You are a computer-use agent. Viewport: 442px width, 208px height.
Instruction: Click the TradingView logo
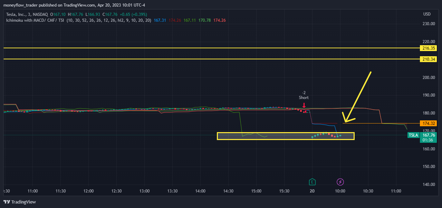pos(20,202)
